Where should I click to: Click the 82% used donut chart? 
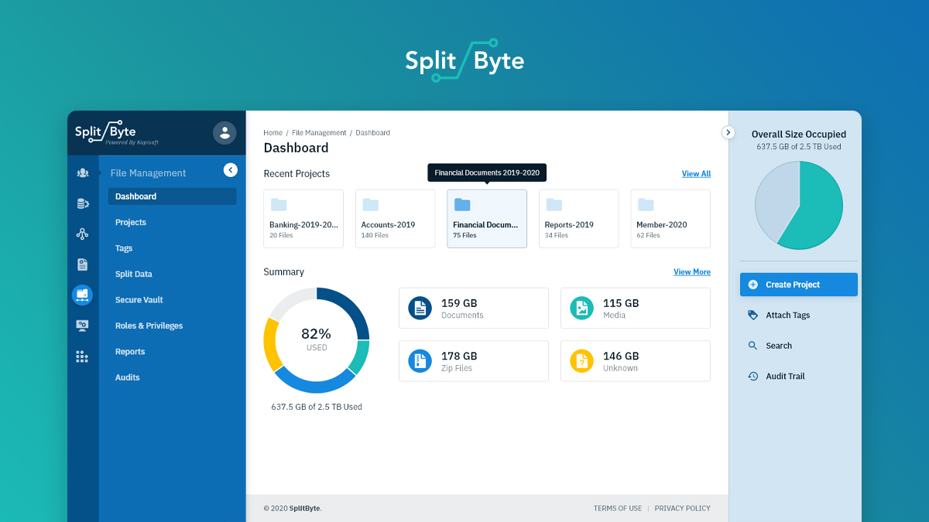pyautogui.click(x=317, y=340)
